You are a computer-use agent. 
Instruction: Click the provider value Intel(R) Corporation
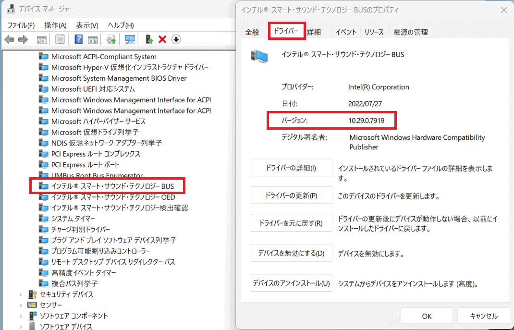[x=379, y=87]
